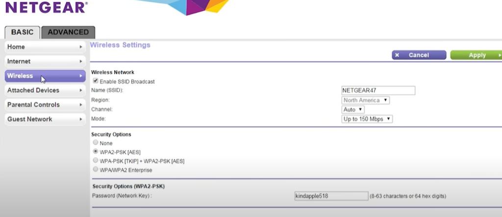Switch to the ADVANCED tab
Image resolution: width=502 pixels, height=217 pixels.
coord(68,32)
